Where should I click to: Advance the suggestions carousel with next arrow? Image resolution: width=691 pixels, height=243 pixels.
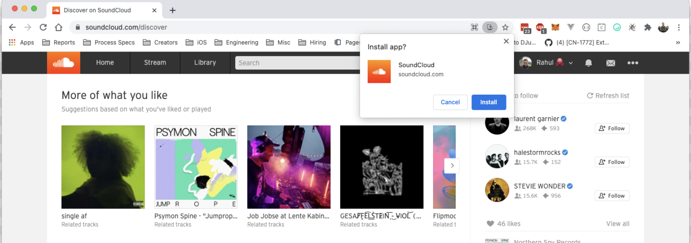pos(452,165)
